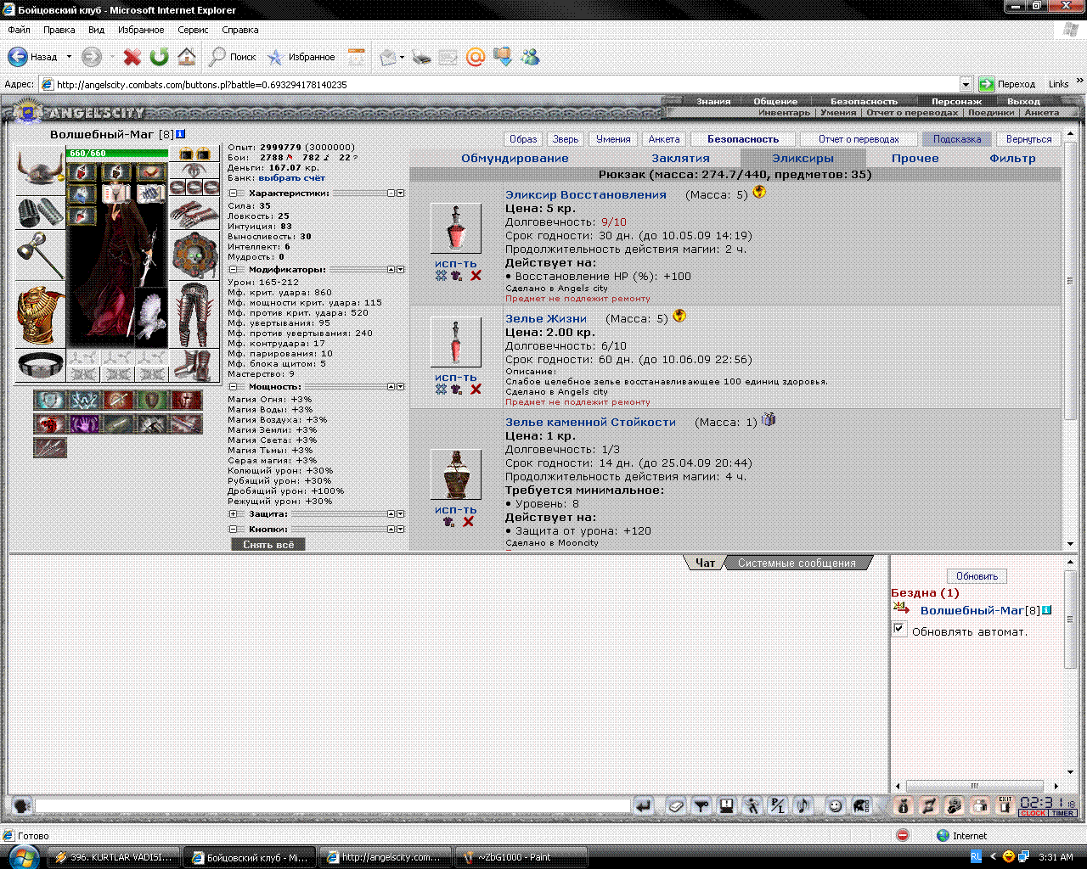
Task: Click the snowflake icon under Зелье Жизни
Action: 441,389
